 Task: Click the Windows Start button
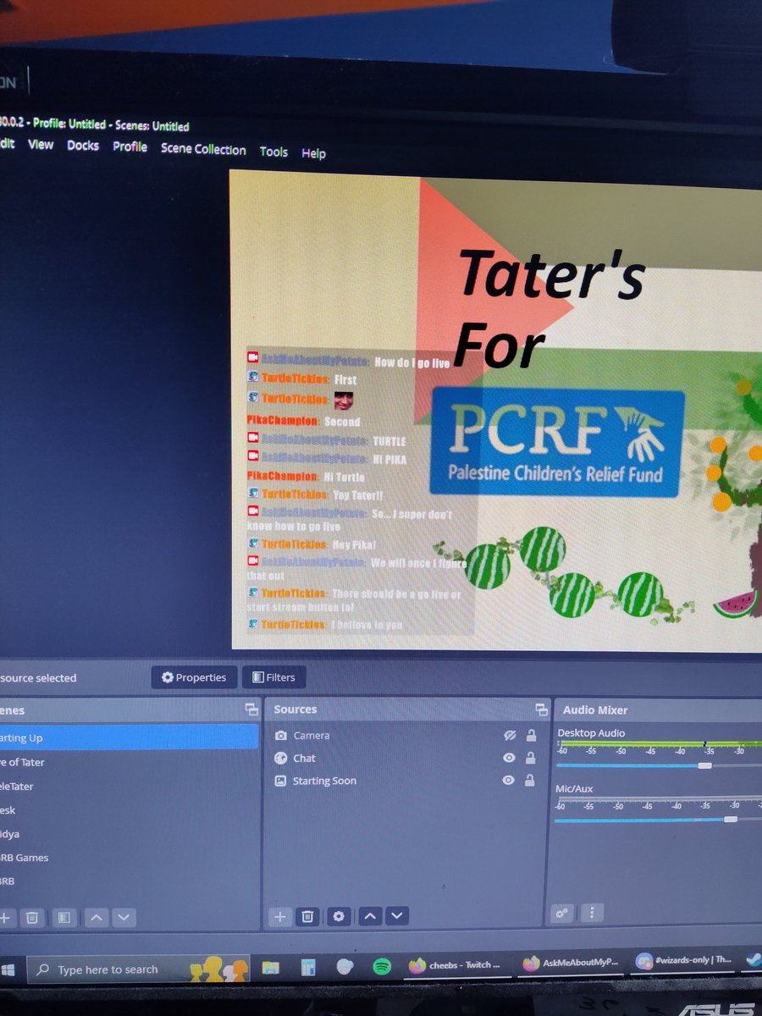[x=8, y=969]
